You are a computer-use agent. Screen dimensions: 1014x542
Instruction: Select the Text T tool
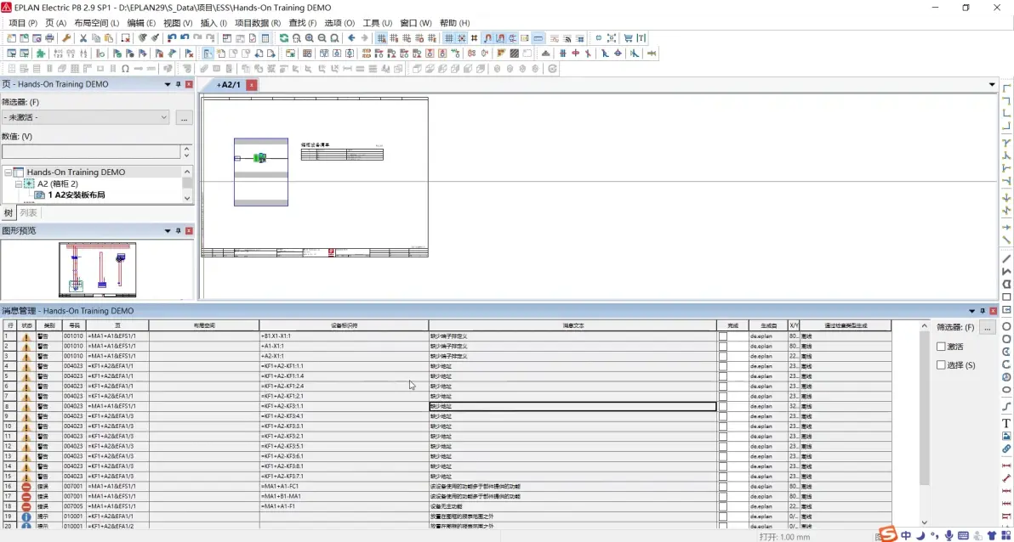1006,423
